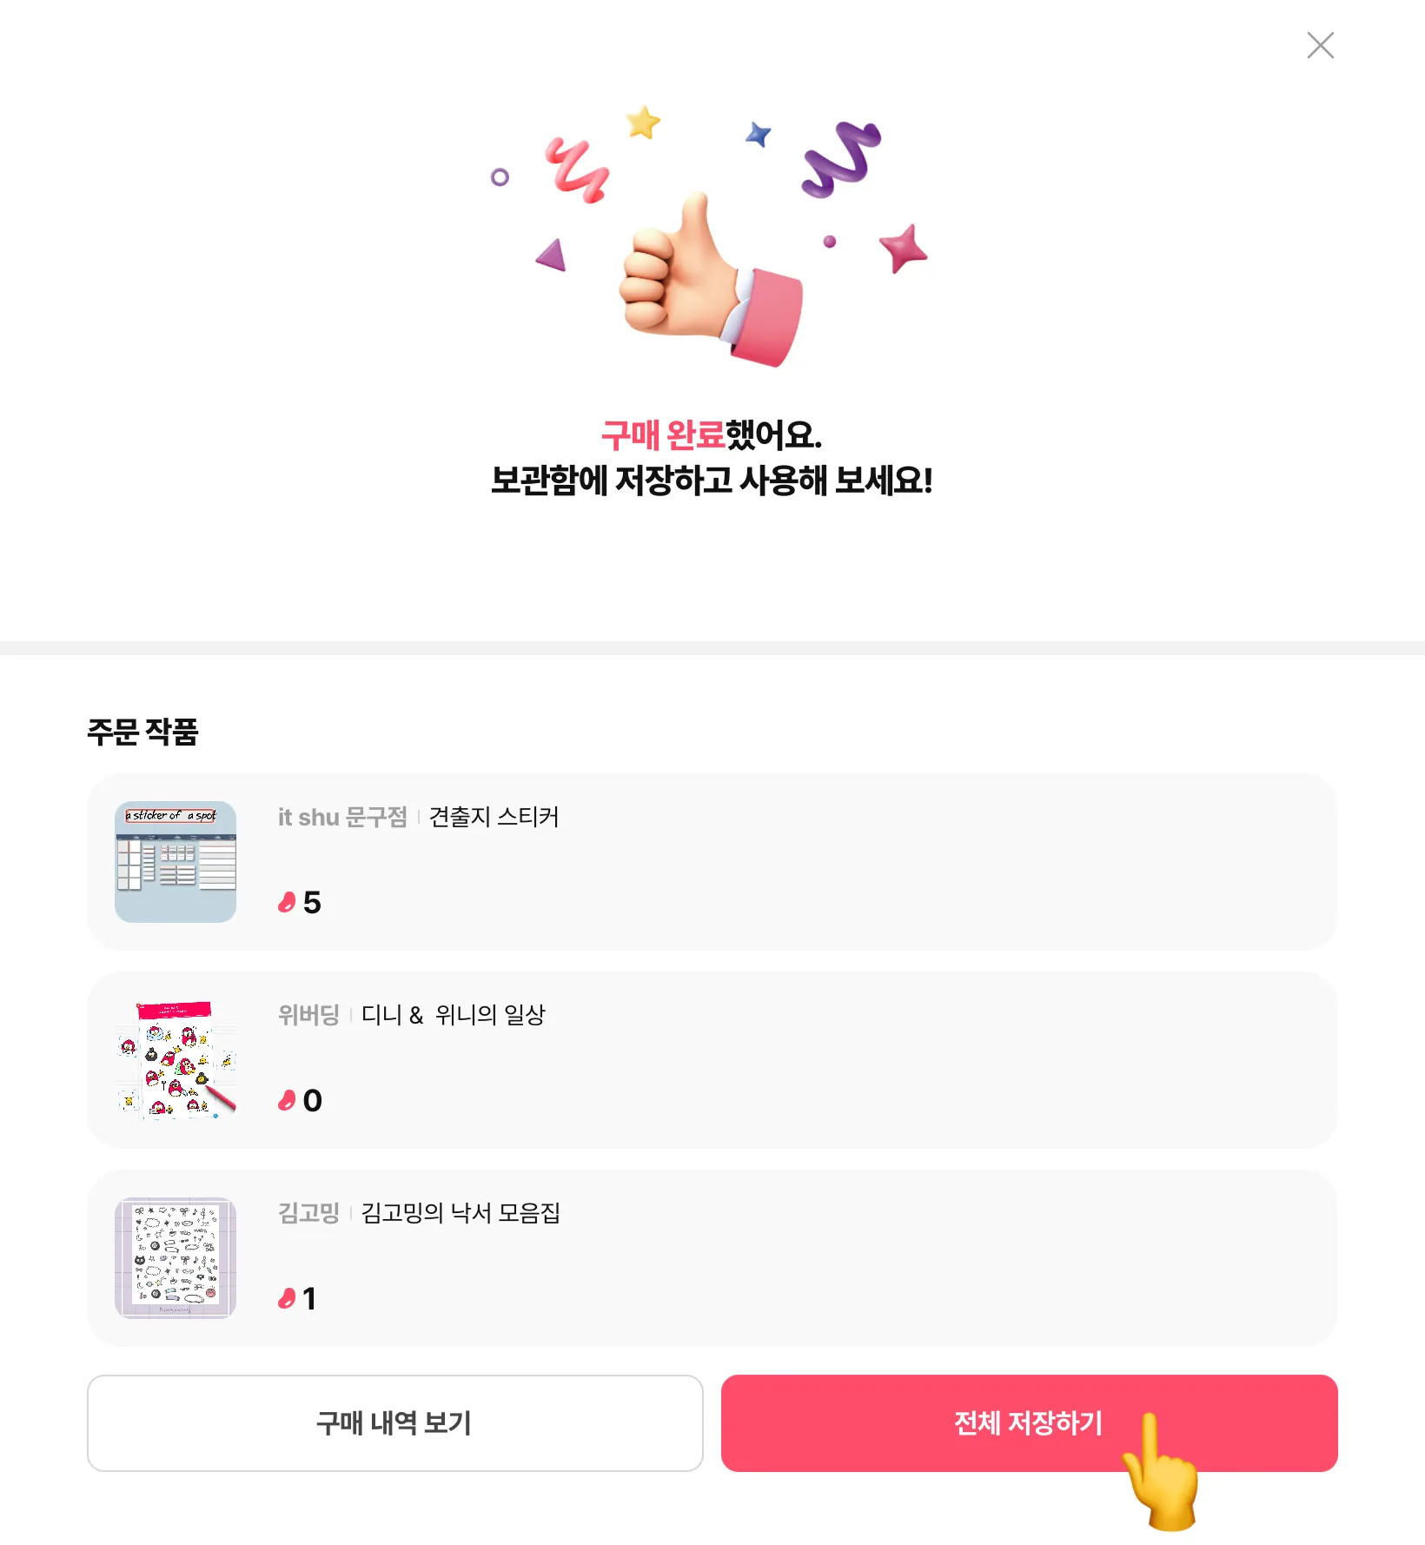
Task: Click the pink coin icon beside price 0
Action: click(x=287, y=1101)
